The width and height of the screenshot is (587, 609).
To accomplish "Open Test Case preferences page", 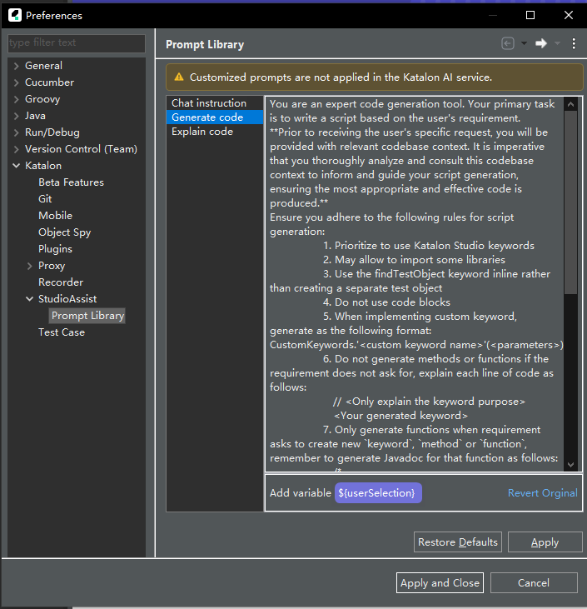I will click(x=62, y=332).
